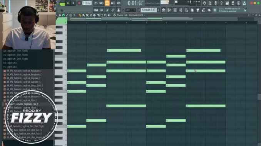Click Piano roll - Kontakt 8 #3 title
This screenshot has width=261, height=146.
coord(130,15)
